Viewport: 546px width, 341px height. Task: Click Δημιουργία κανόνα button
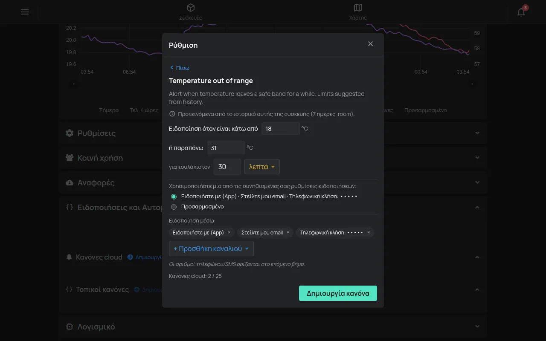click(x=338, y=293)
